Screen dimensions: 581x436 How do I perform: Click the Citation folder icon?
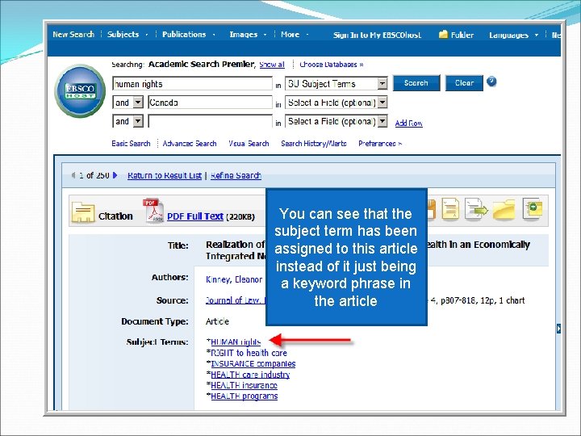point(82,212)
